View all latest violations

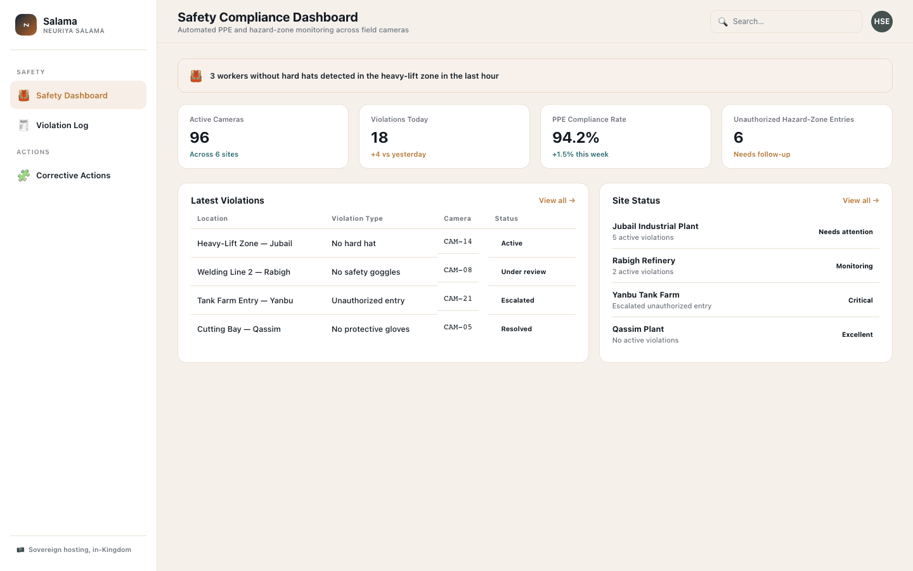tap(557, 200)
